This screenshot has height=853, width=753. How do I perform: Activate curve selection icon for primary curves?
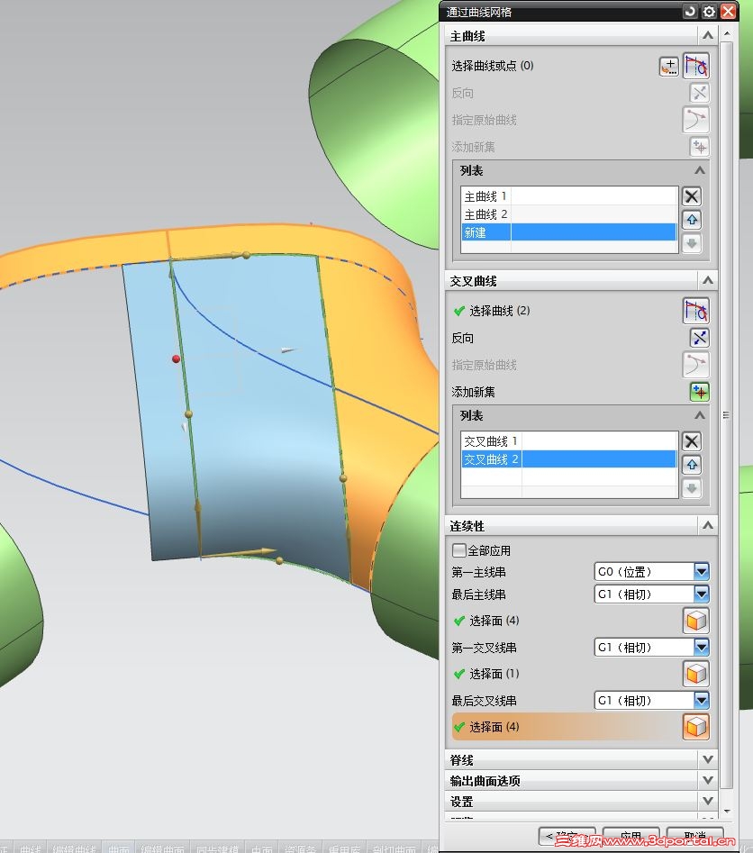(x=696, y=66)
